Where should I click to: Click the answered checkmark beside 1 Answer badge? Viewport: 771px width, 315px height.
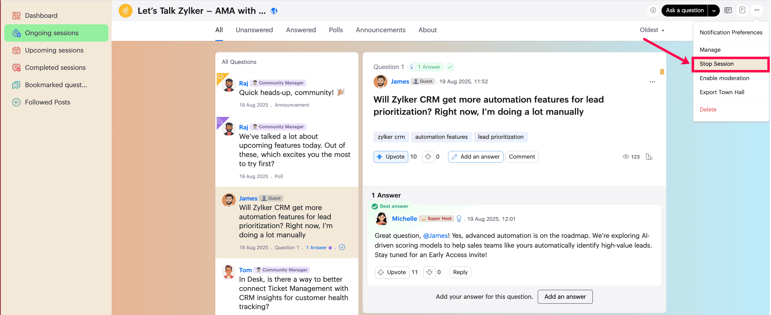click(x=450, y=67)
